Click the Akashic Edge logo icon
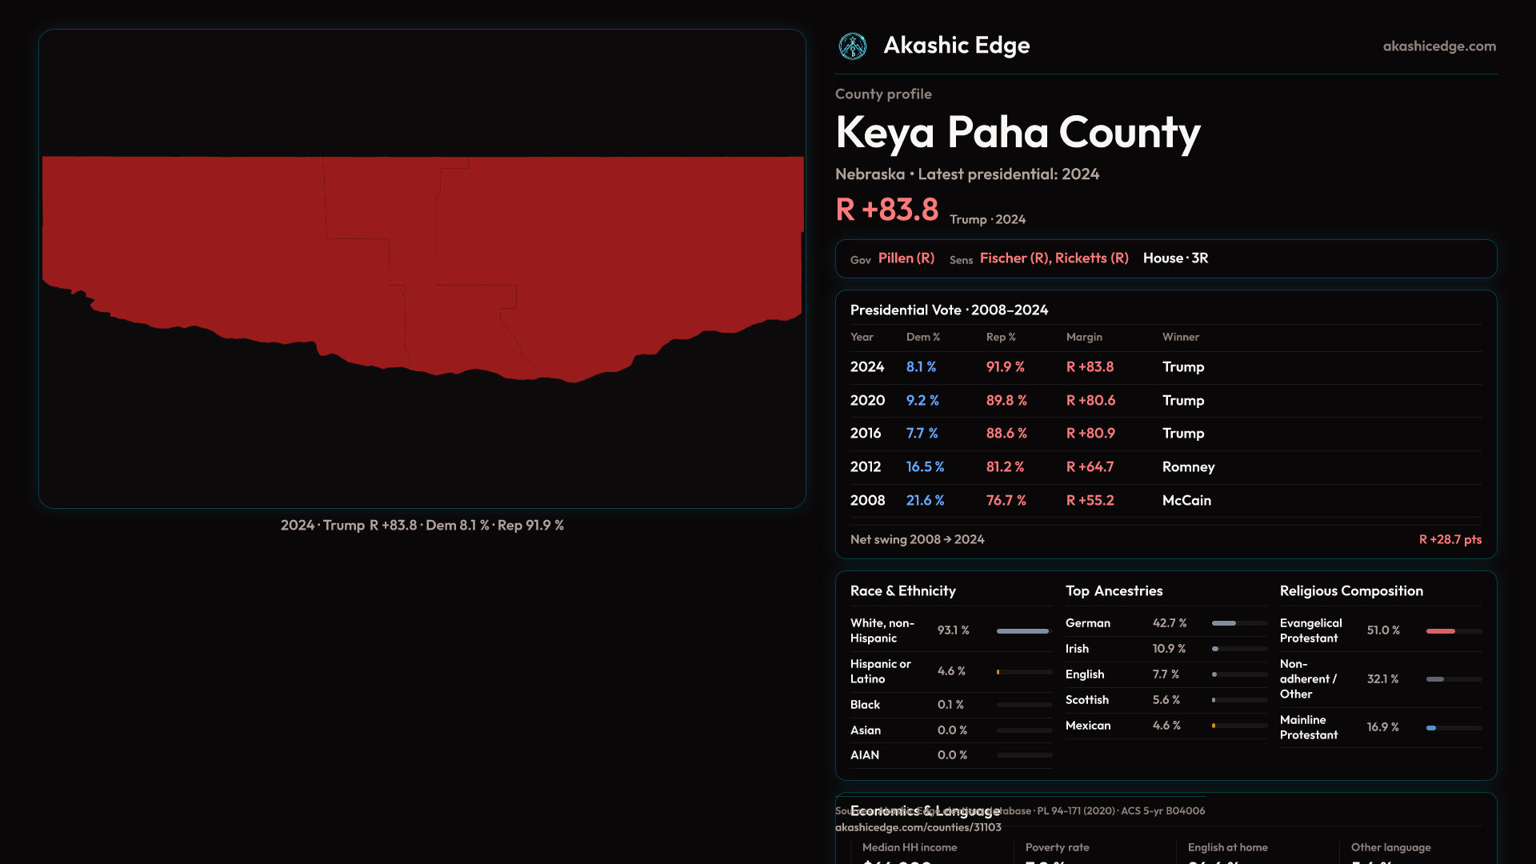The width and height of the screenshot is (1536, 864). [852, 46]
